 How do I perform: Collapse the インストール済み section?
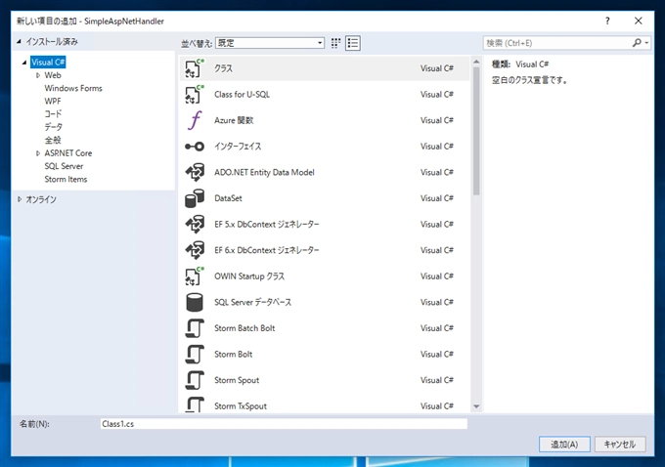click(20, 42)
